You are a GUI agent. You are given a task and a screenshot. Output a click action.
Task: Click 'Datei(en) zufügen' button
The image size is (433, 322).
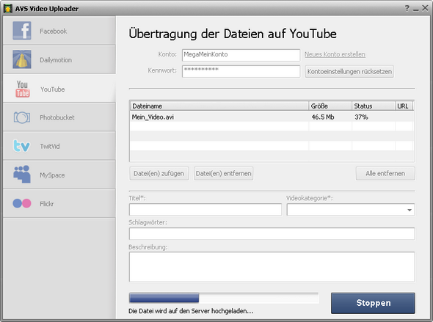point(159,174)
